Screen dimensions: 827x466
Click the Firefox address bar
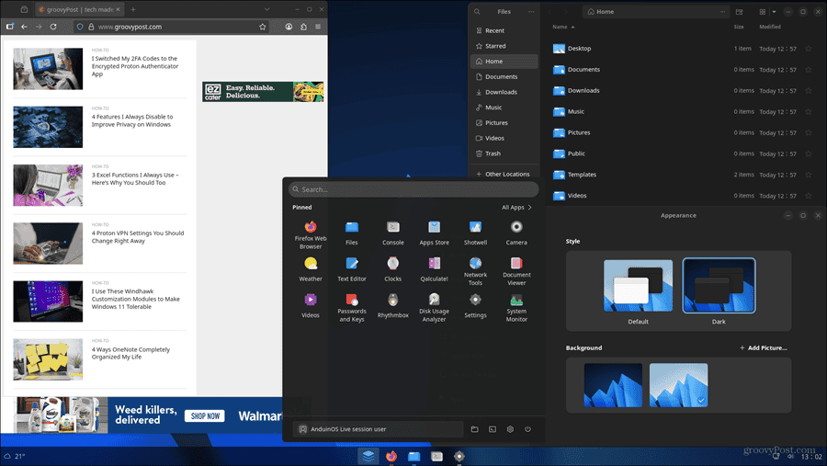172,27
